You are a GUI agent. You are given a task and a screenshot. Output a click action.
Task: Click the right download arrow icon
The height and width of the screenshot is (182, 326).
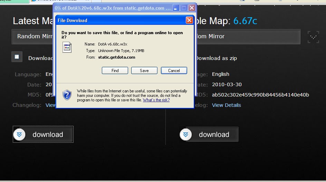[x=185, y=135]
